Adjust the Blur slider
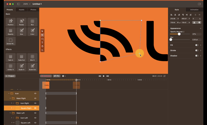The height and width of the screenshot is (125, 207). click(180, 39)
